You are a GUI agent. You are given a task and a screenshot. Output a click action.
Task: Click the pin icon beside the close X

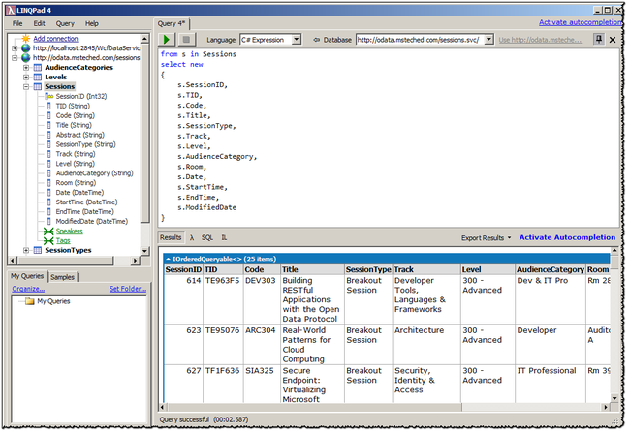(599, 39)
